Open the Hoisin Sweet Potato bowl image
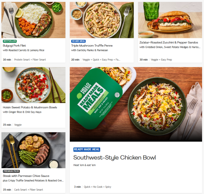204x194 pixels. (x=33, y=85)
